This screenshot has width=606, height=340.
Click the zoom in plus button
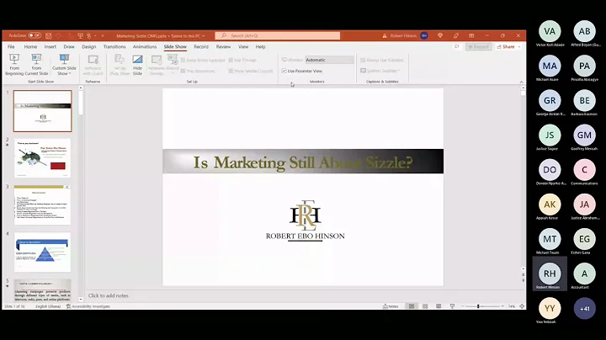click(502, 306)
